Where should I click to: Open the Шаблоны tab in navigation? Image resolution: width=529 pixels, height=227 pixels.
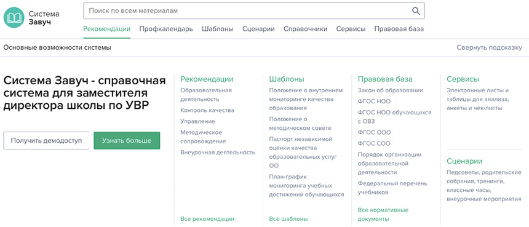click(x=218, y=29)
